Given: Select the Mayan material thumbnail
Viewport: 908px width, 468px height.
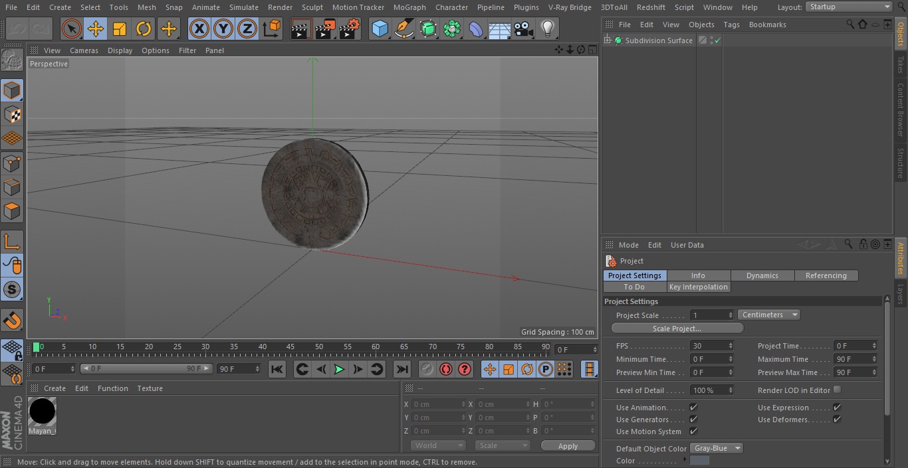Looking at the screenshot, I should click(x=42, y=412).
